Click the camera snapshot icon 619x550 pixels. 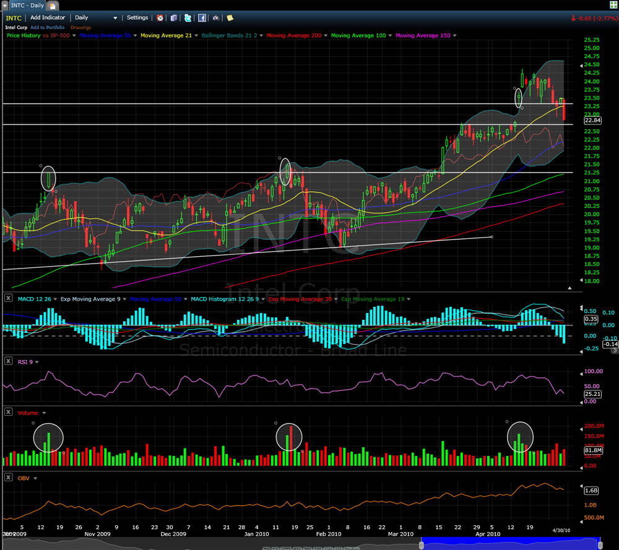215,18
